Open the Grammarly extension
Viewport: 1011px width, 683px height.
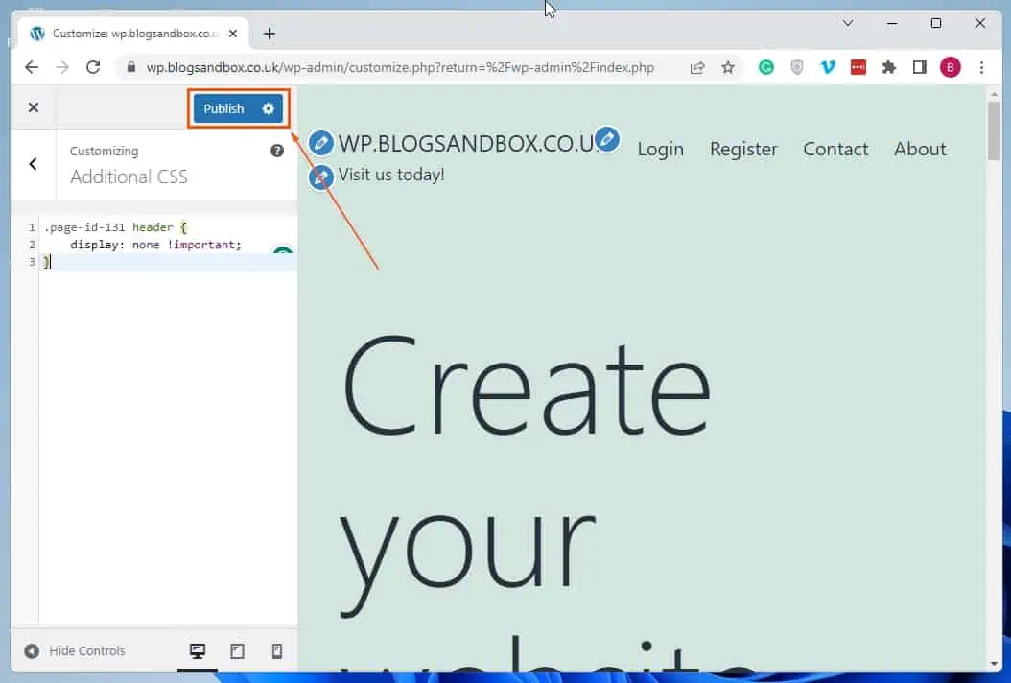coord(766,67)
